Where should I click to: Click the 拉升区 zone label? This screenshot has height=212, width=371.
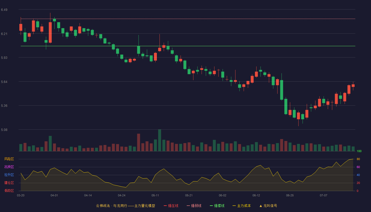click(x=9, y=175)
